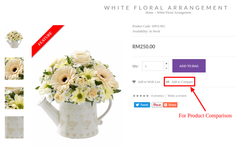Select the gerbera close-up thumbnail
This screenshot has height=146, width=236.
point(14,68)
